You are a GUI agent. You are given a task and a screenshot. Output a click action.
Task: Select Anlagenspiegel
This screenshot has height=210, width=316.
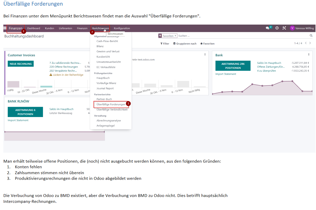105,126
